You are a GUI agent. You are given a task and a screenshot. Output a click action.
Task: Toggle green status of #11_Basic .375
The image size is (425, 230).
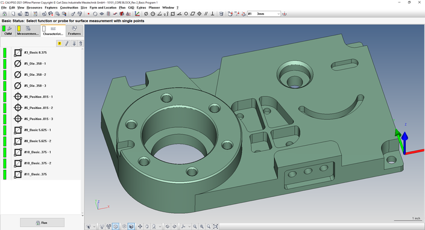5,174
